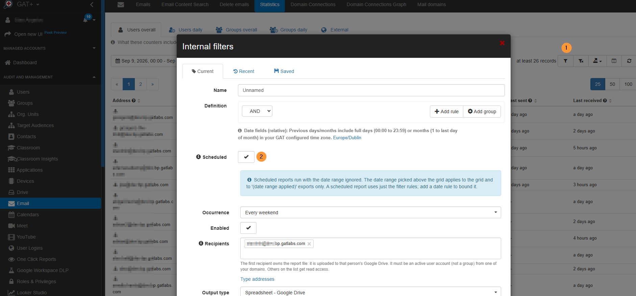Open the Domain Connections Graph tab

(x=376, y=5)
